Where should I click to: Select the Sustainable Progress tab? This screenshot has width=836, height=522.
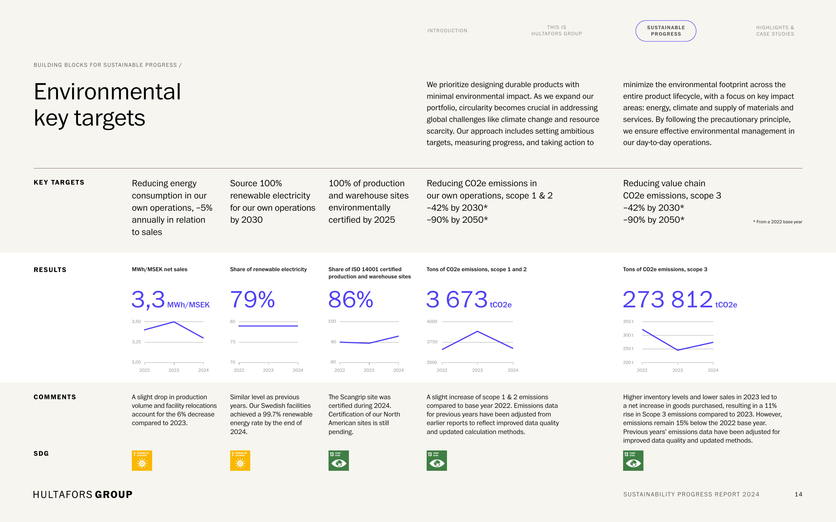[x=666, y=31]
